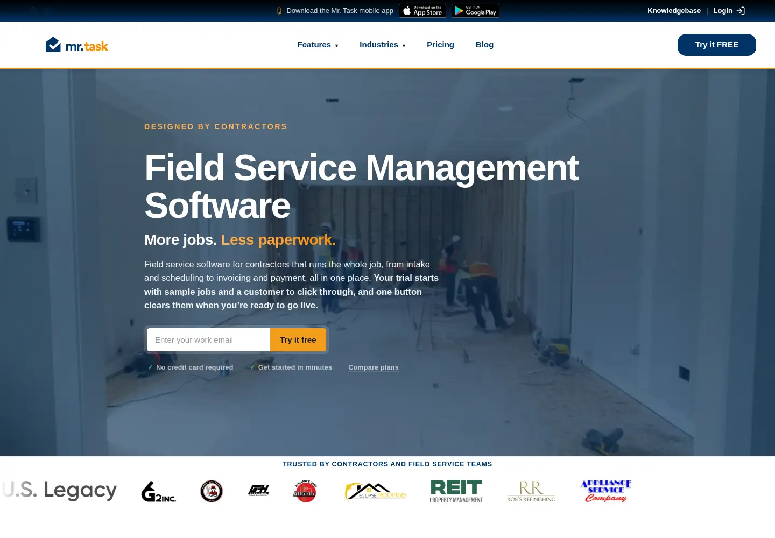The width and height of the screenshot is (775, 538).
Task: Click the 'Field Service Management Software' headline
Action: point(361,187)
